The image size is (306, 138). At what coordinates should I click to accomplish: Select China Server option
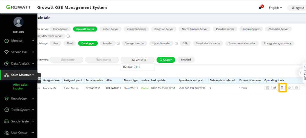tap(60, 29)
